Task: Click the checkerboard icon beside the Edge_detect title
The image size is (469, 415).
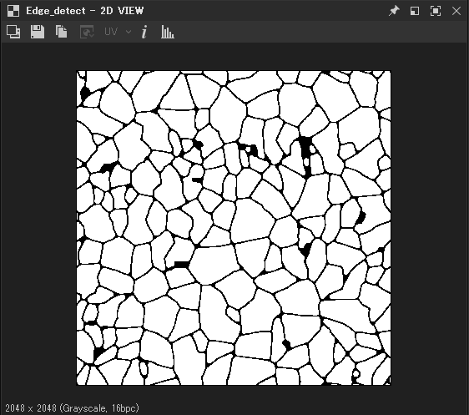Action: (13, 11)
